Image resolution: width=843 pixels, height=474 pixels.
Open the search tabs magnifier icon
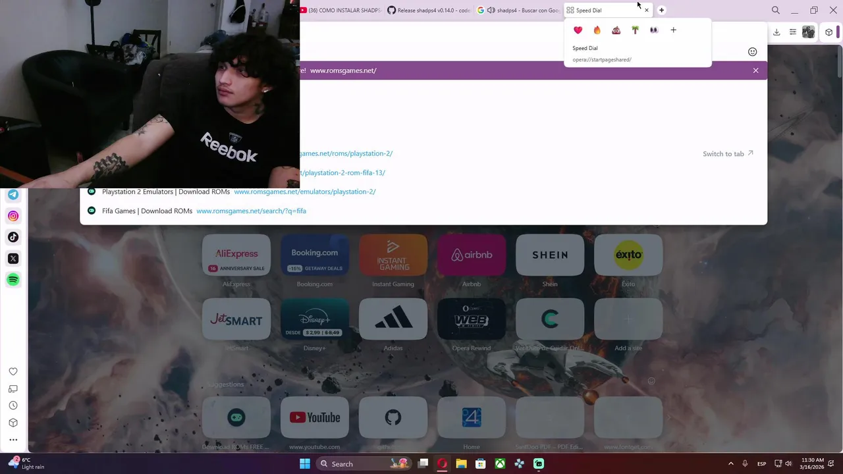776,10
